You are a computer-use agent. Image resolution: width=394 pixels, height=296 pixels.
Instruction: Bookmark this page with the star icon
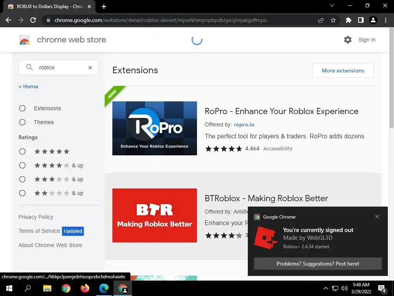333,20
